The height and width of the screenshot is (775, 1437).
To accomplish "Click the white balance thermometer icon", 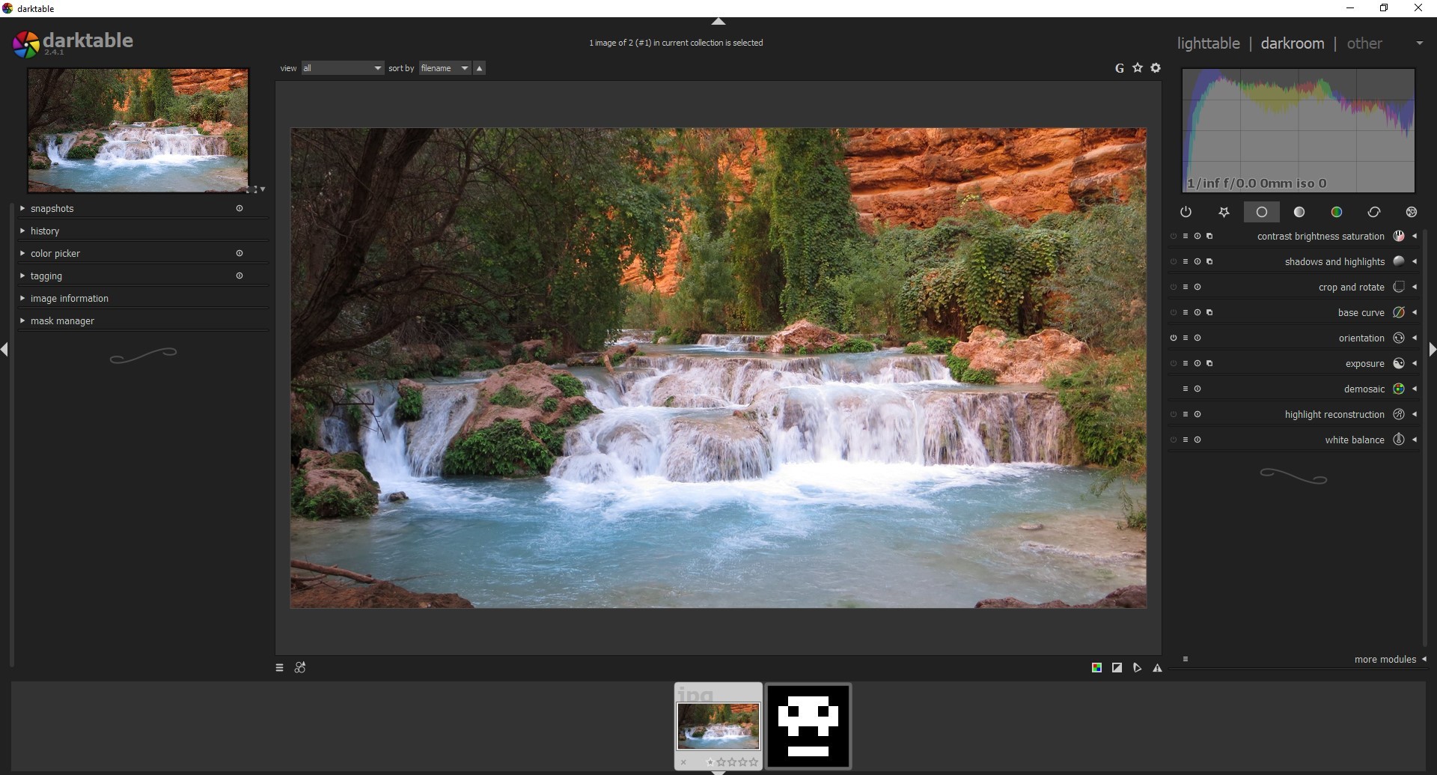I will 1398,440.
